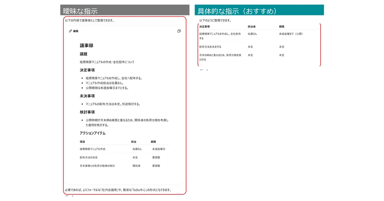Click 佐藤さん in the action items table
384x201 pixels.
click(137, 149)
